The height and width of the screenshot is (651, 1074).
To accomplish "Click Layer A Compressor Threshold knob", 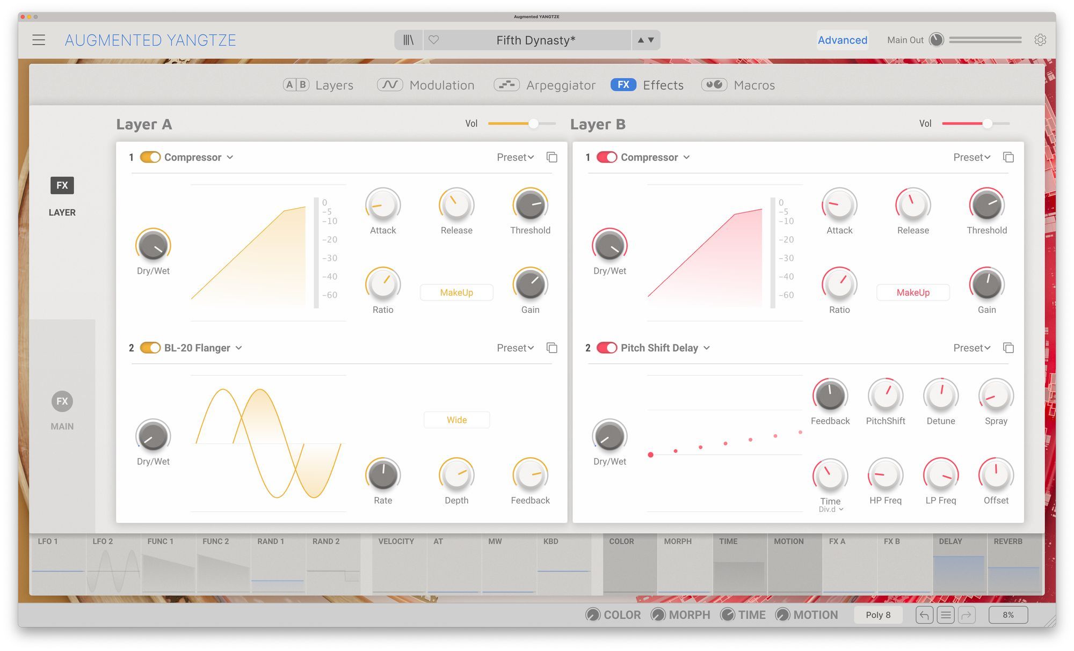I will coord(530,205).
